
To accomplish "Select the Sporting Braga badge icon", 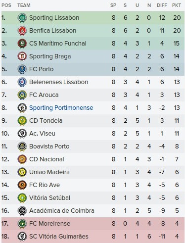I will pos(22,56).
